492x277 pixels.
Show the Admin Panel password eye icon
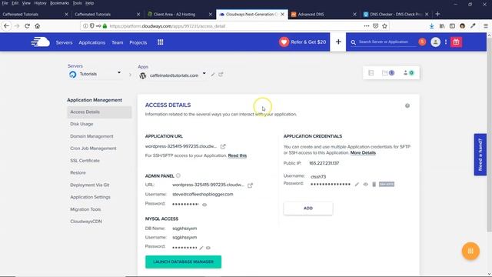pos(204,205)
